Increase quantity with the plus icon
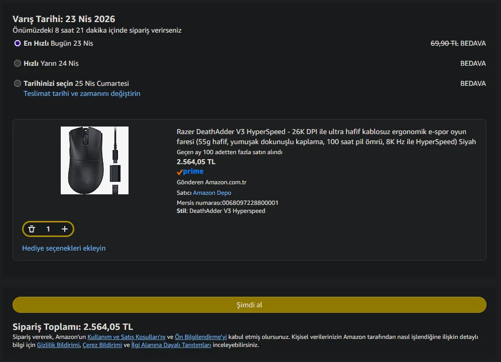This screenshot has height=362, width=501. tap(65, 229)
